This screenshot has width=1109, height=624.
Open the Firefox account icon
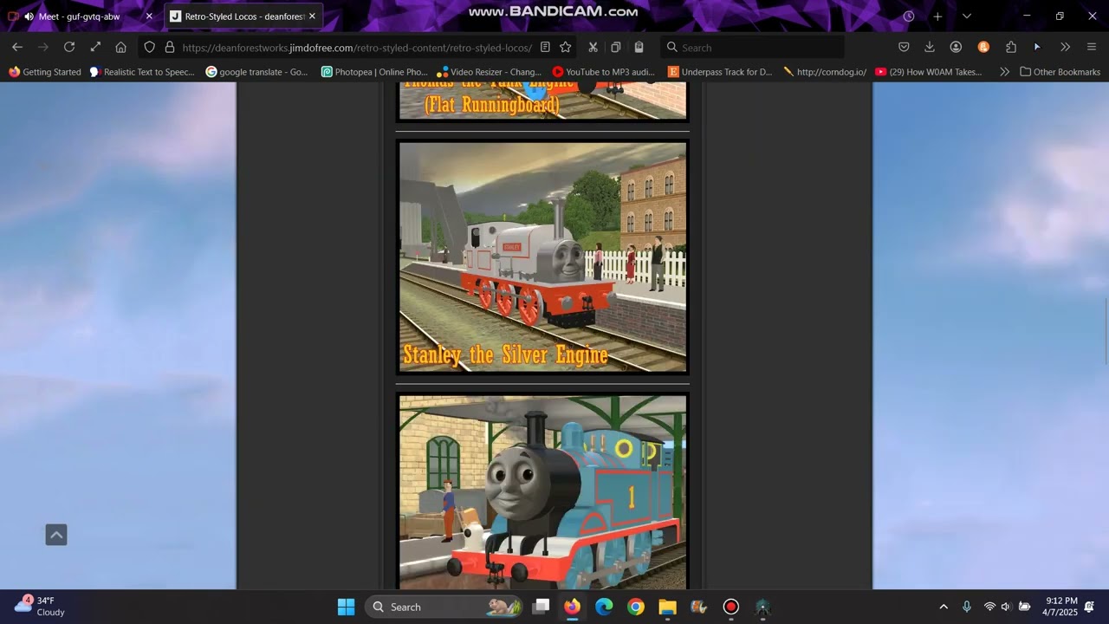[x=956, y=47]
